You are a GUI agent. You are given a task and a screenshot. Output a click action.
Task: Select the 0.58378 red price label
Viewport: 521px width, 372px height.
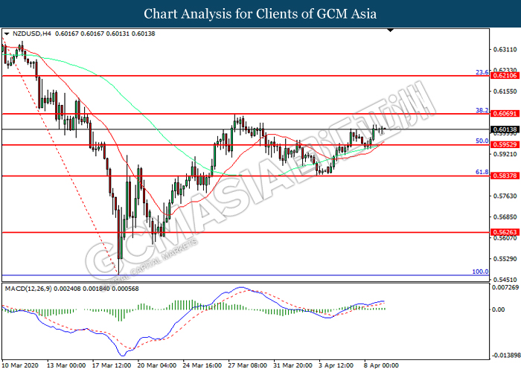[505, 176]
